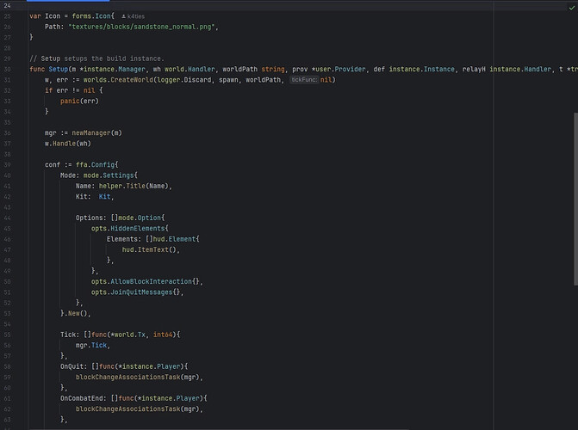Click line number 39 in the gutter
The height and width of the screenshot is (430, 578).
(x=8, y=164)
